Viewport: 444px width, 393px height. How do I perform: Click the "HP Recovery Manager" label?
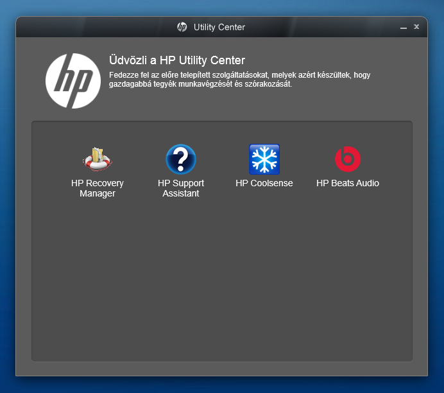98,188
